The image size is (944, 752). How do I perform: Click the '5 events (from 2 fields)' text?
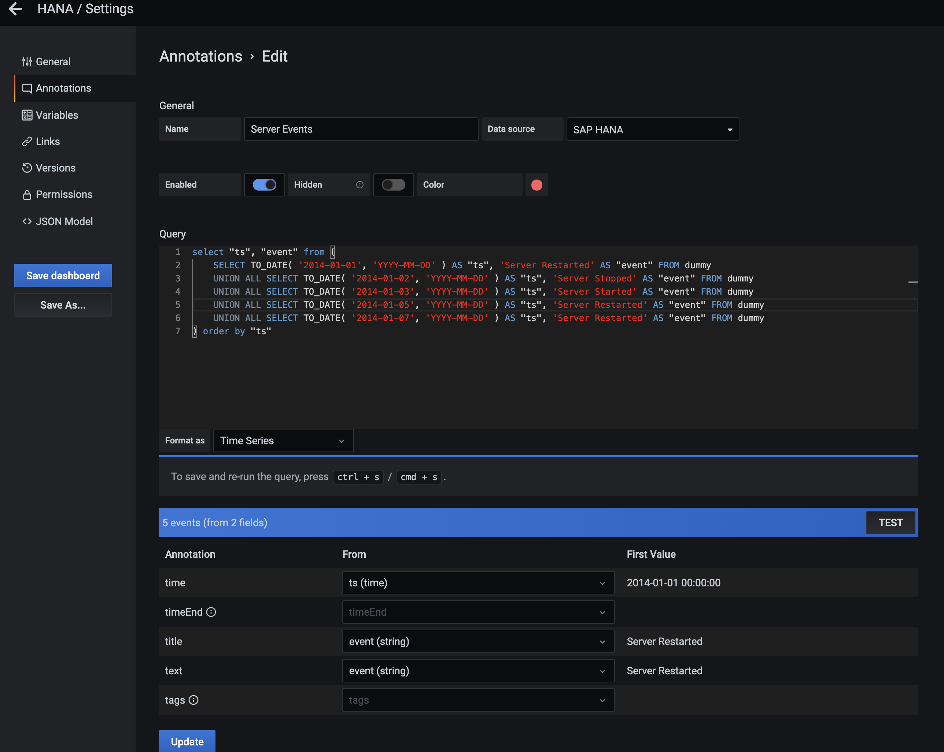point(214,523)
